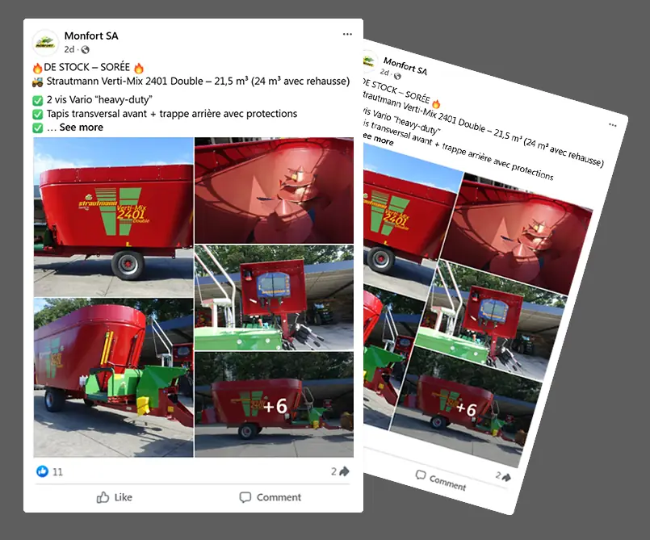This screenshot has width=650, height=540.
Task: Open the +6 more photos thumbnail
Action: point(274,404)
